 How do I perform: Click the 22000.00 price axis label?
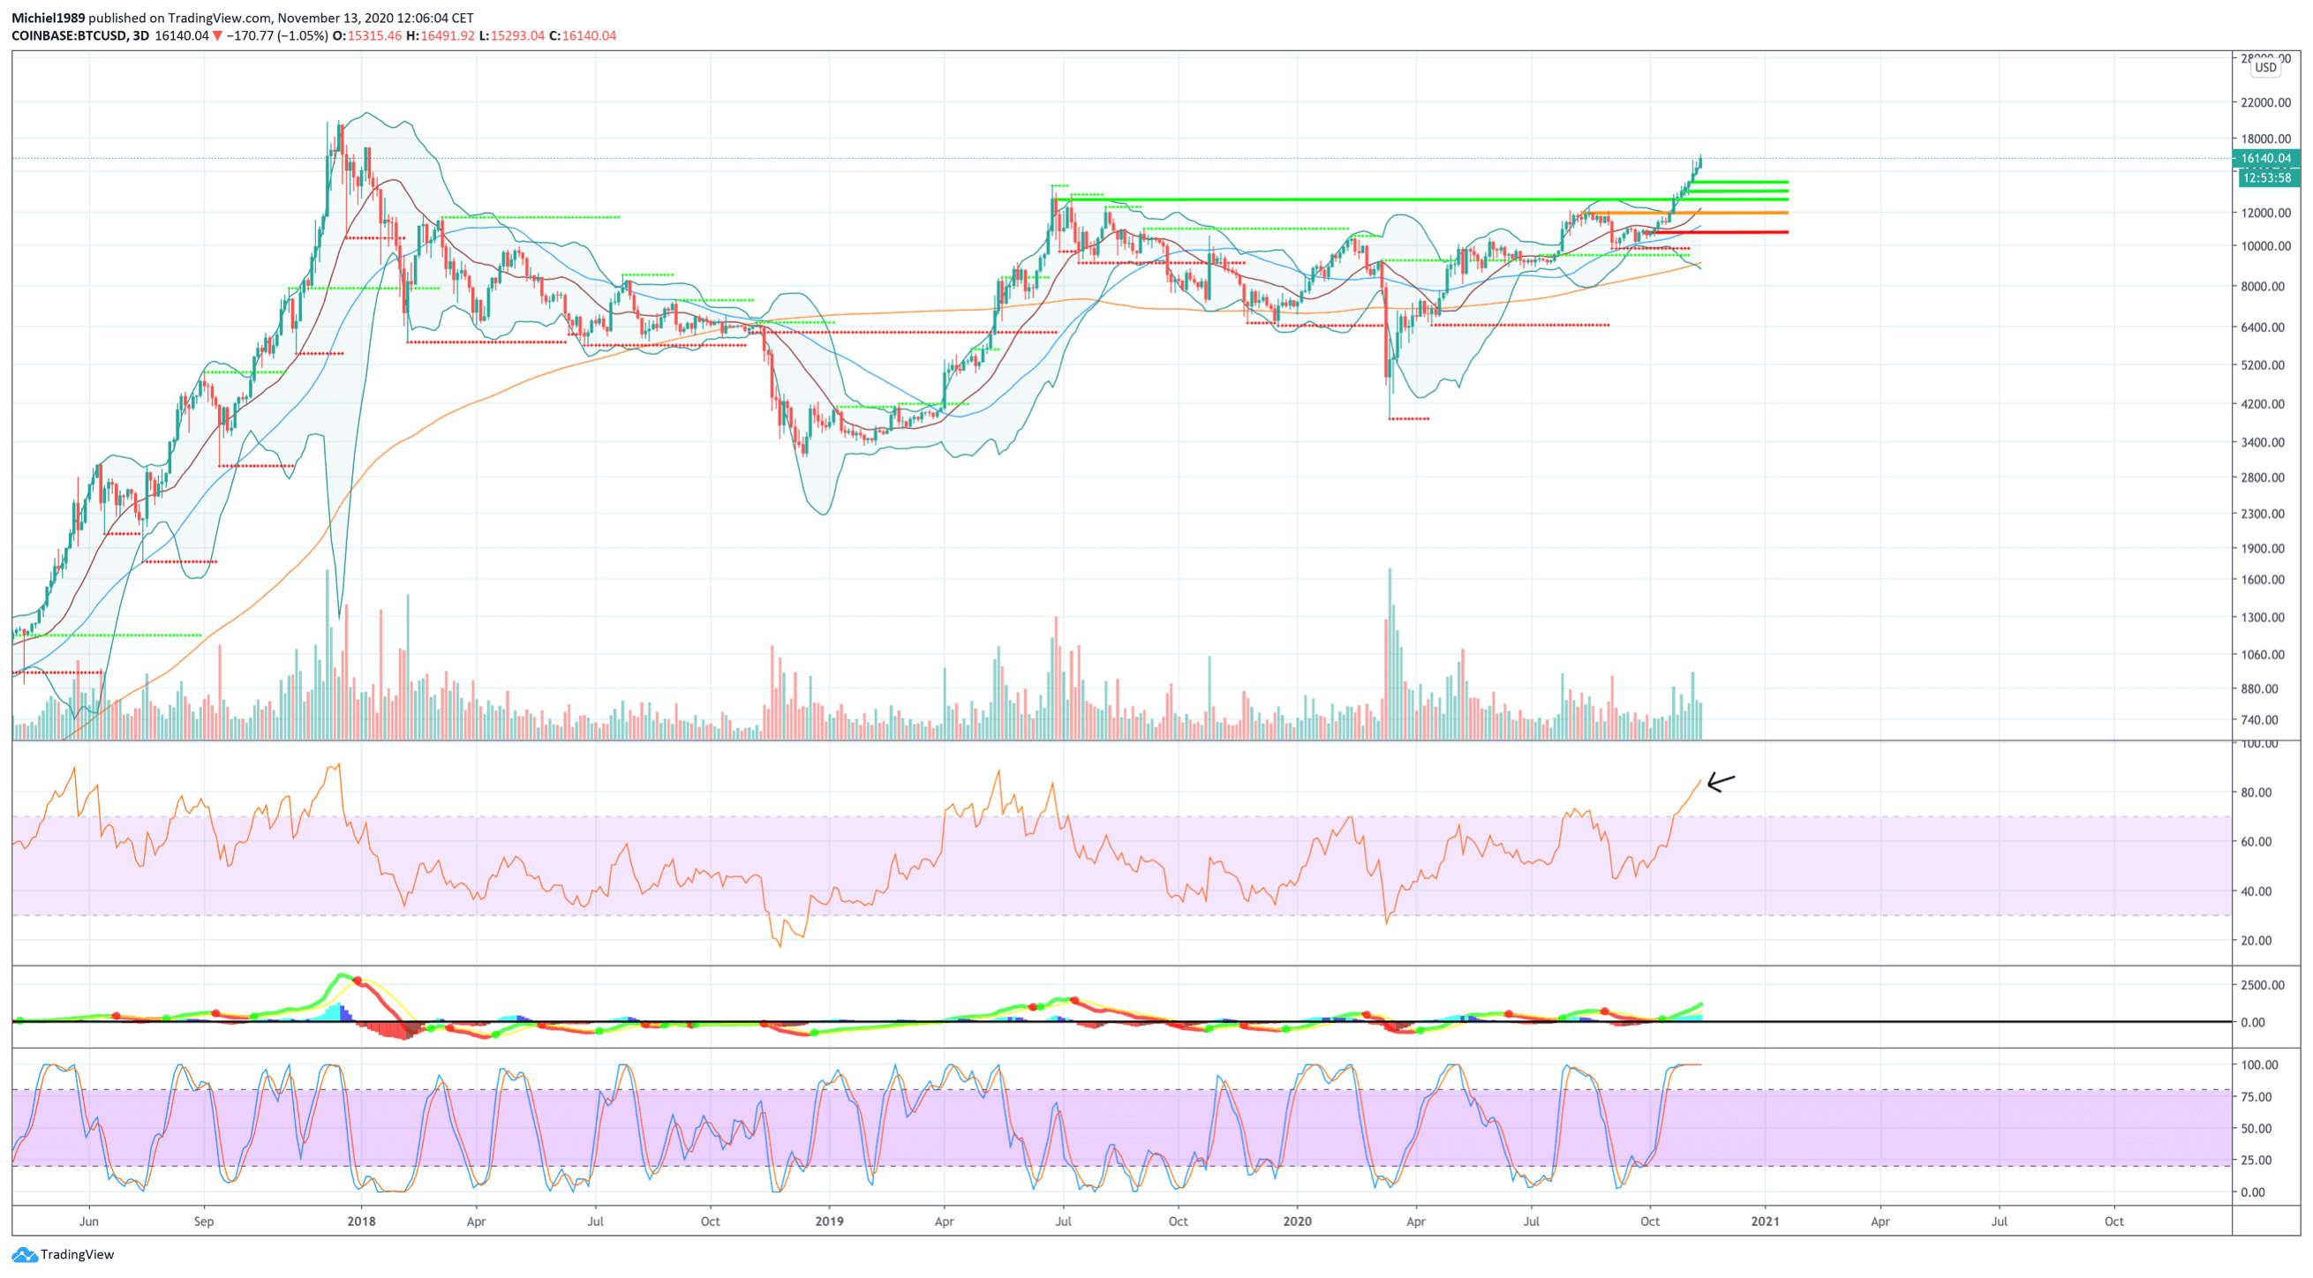(2266, 102)
